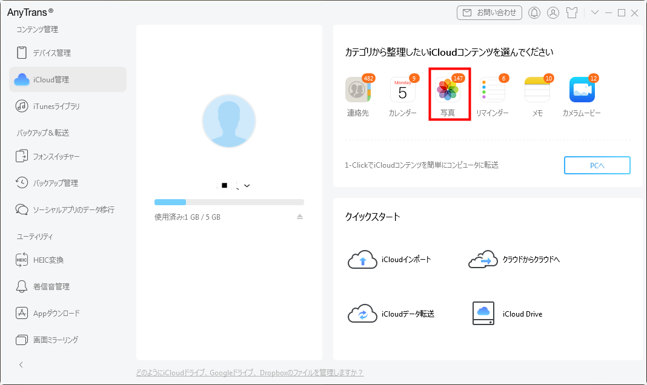Image resolution: width=647 pixels, height=385 pixels.
Task: Open the user account icon
Action: coord(553,13)
